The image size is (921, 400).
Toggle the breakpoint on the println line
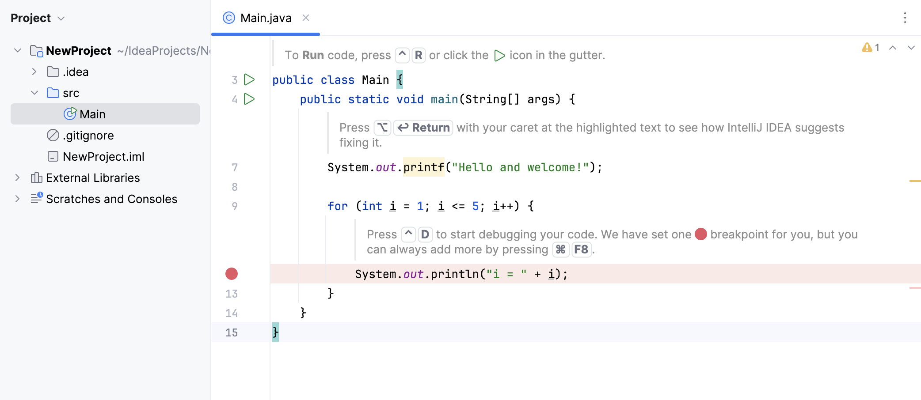click(x=232, y=274)
